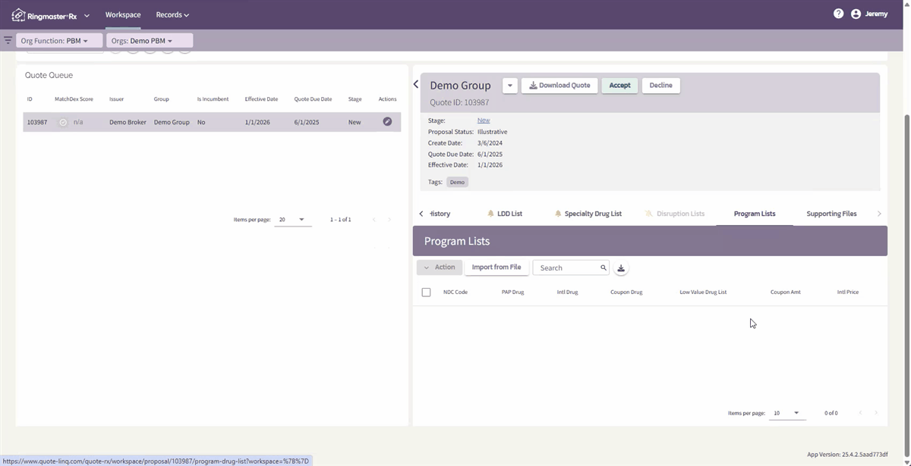Viewport: 911px width, 466px height.
Task: Open the Orgs: Demo PBM dropdown
Action: click(150, 40)
